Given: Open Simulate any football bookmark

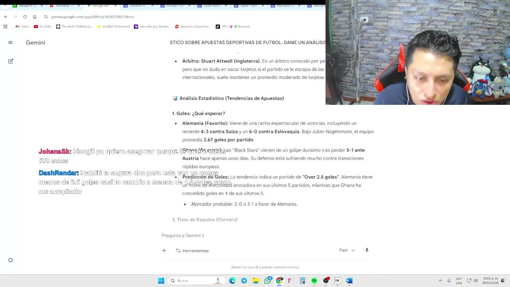Looking at the screenshot, I should pyautogui.click(x=152, y=27).
